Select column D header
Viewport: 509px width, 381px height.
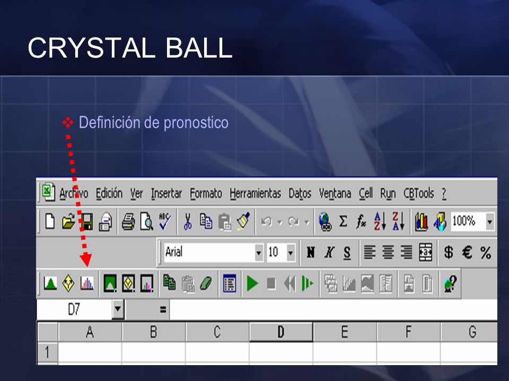coord(281,332)
